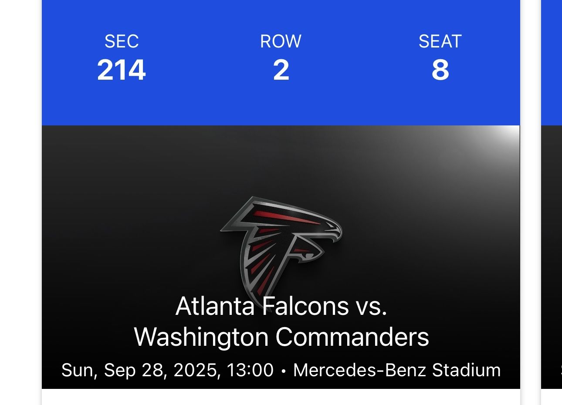
Task: Click the "Washington Commanders" text
Action: click(281, 337)
